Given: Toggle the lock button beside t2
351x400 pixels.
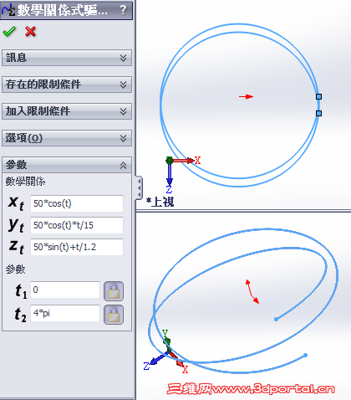Looking at the screenshot, I should 114,315.
